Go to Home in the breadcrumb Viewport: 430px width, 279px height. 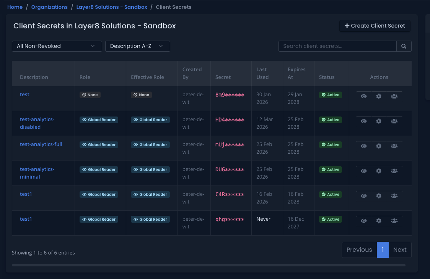click(15, 7)
